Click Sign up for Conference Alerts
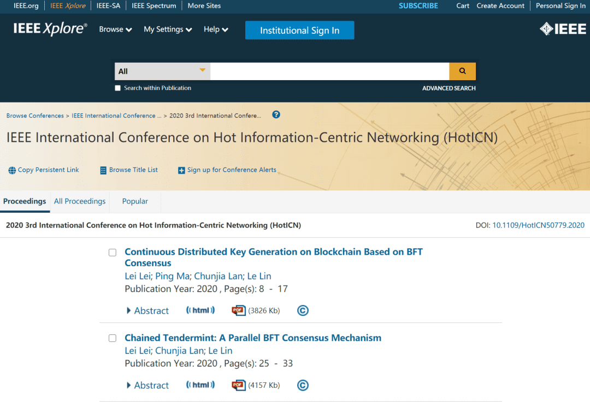Screen dimensions: 590x402 232,170
